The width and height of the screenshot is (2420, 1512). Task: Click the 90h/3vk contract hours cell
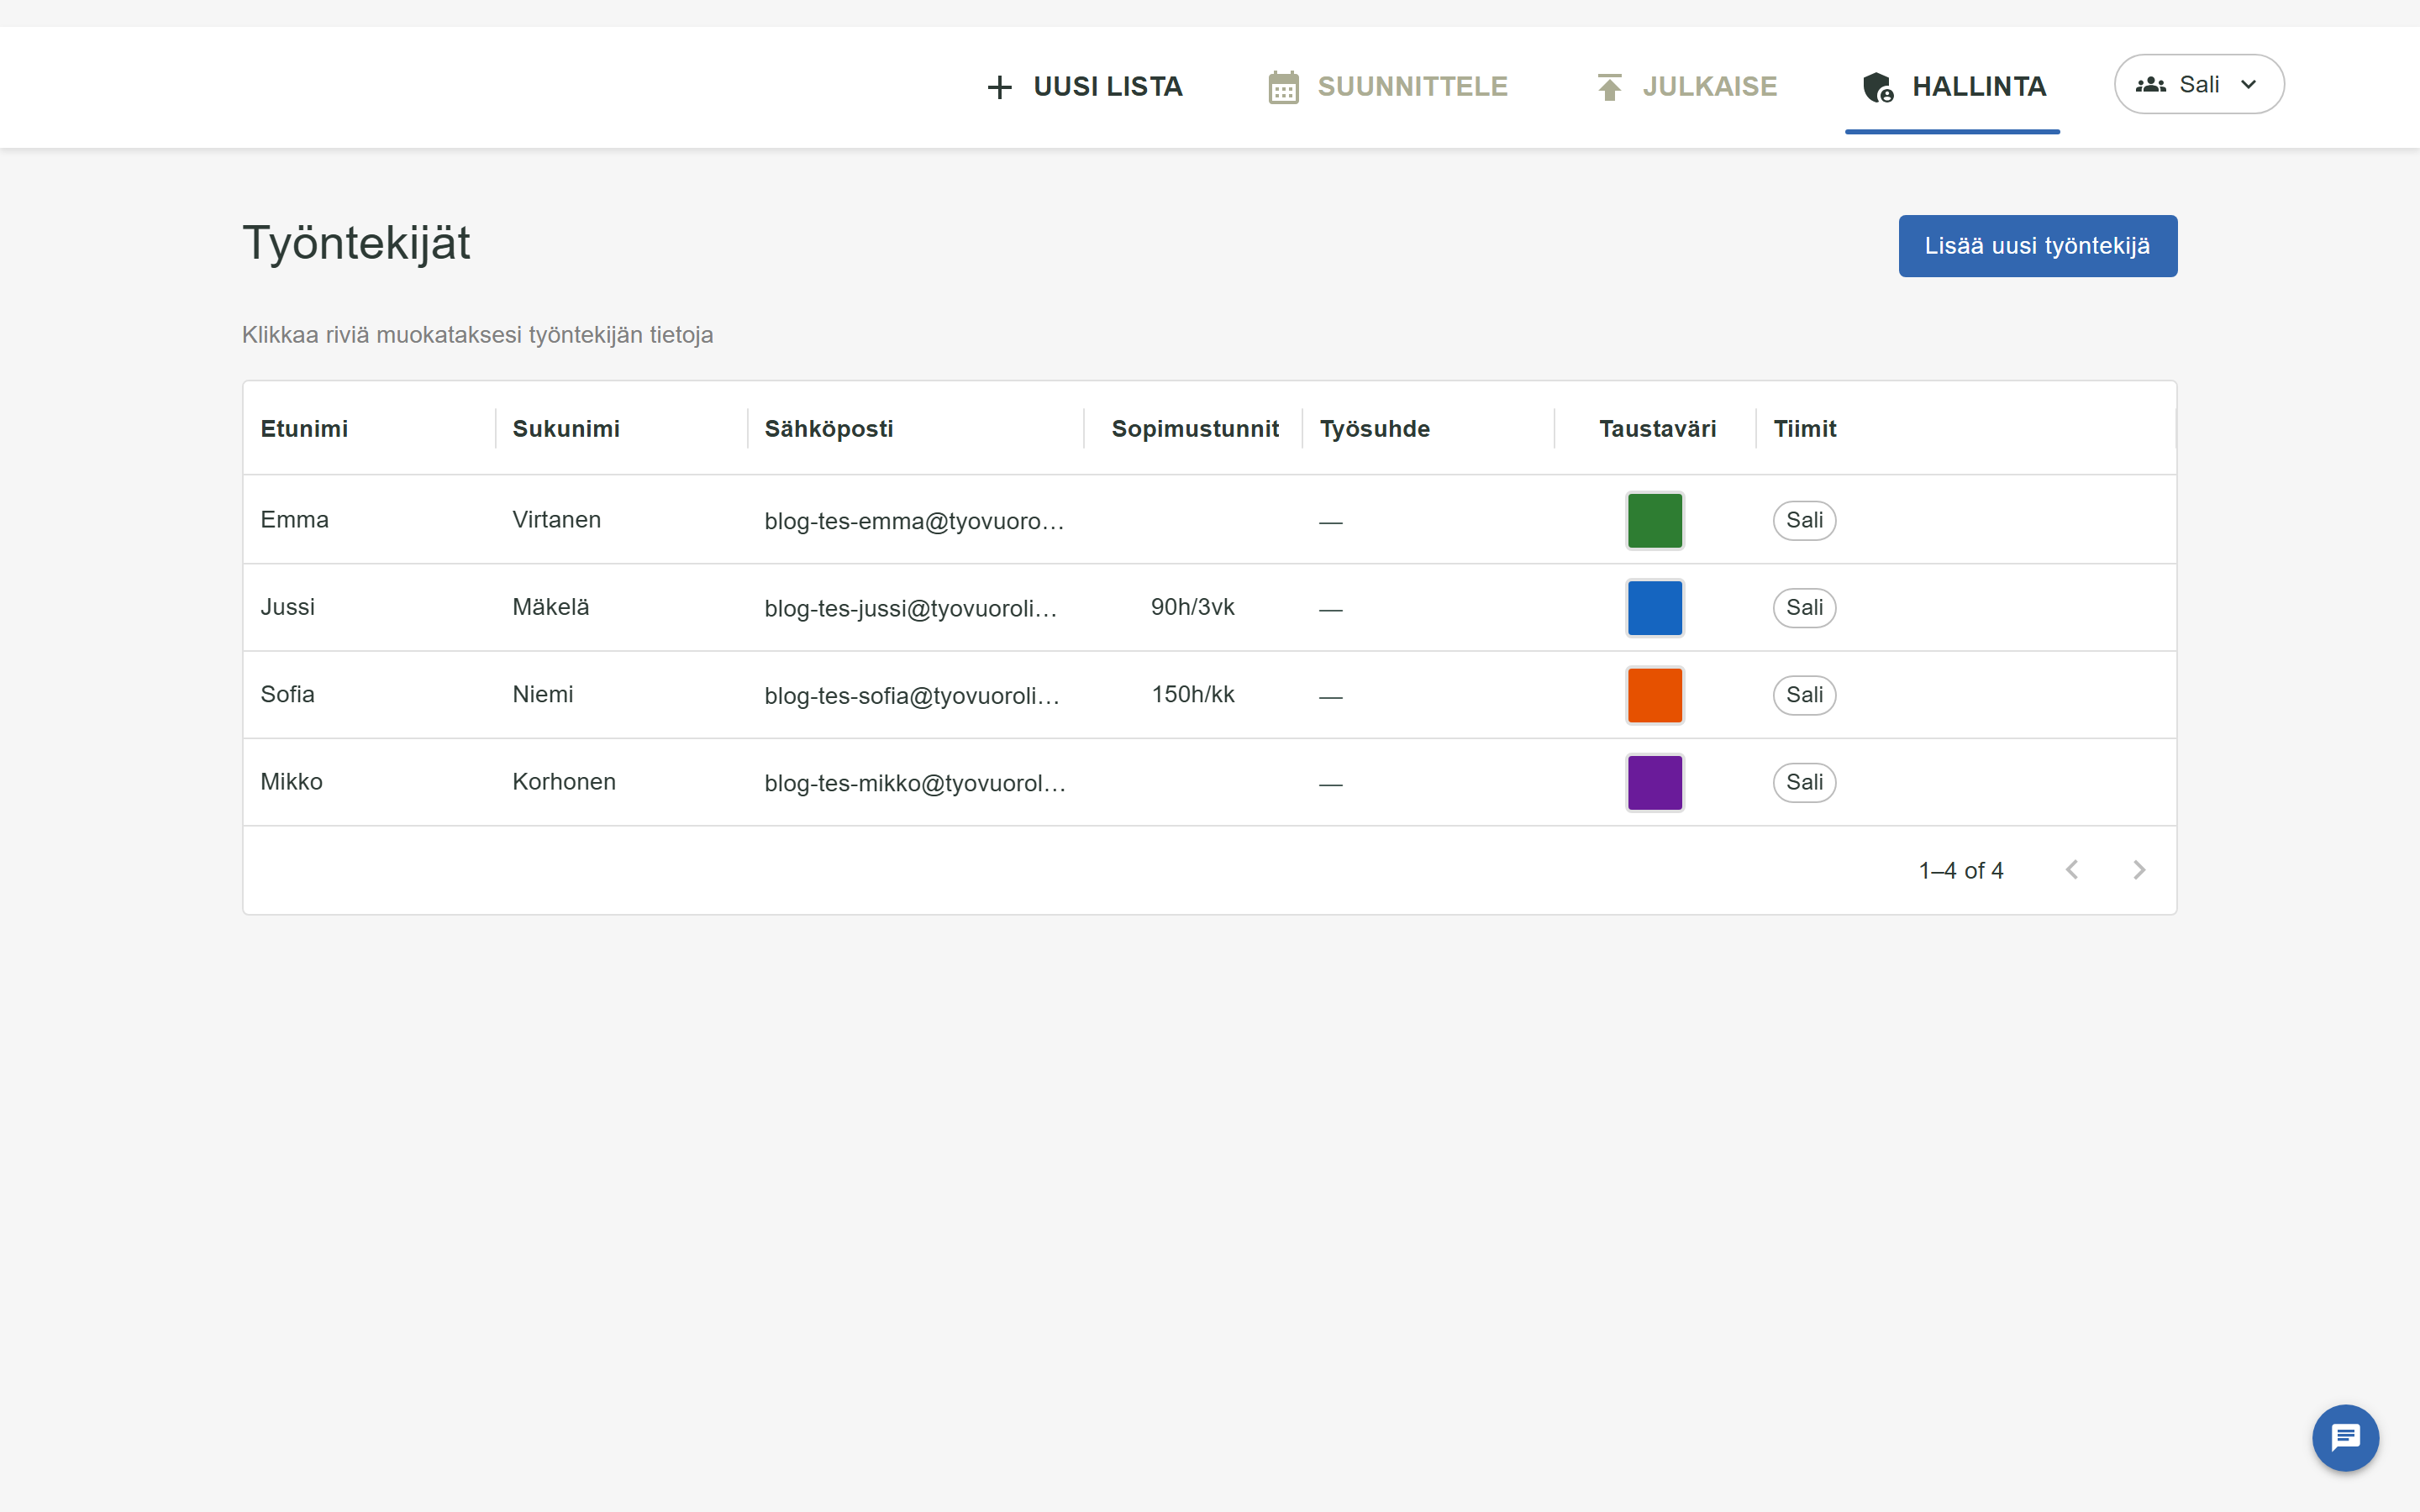tap(1193, 607)
